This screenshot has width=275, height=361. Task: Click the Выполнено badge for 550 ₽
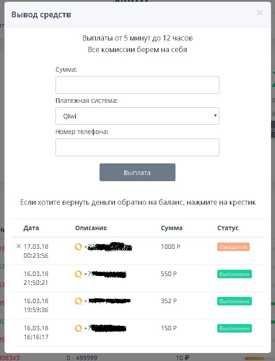pyautogui.click(x=235, y=274)
